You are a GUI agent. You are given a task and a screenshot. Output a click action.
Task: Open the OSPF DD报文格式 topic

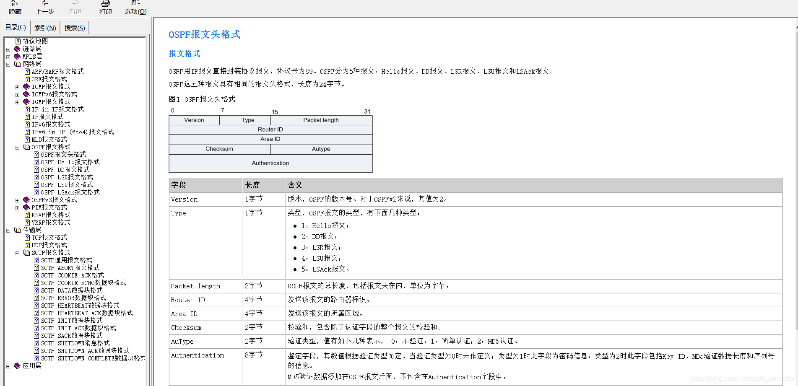pyautogui.click(x=65, y=170)
